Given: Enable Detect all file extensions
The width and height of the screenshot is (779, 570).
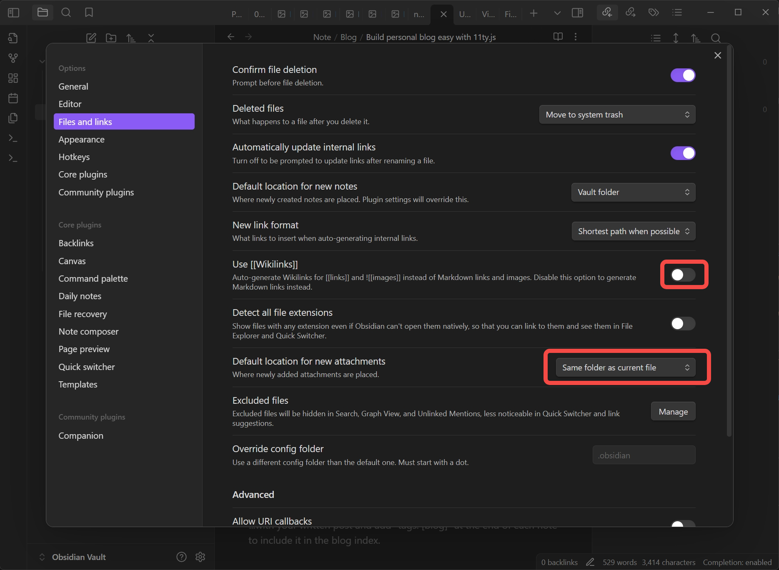Looking at the screenshot, I should click(682, 323).
